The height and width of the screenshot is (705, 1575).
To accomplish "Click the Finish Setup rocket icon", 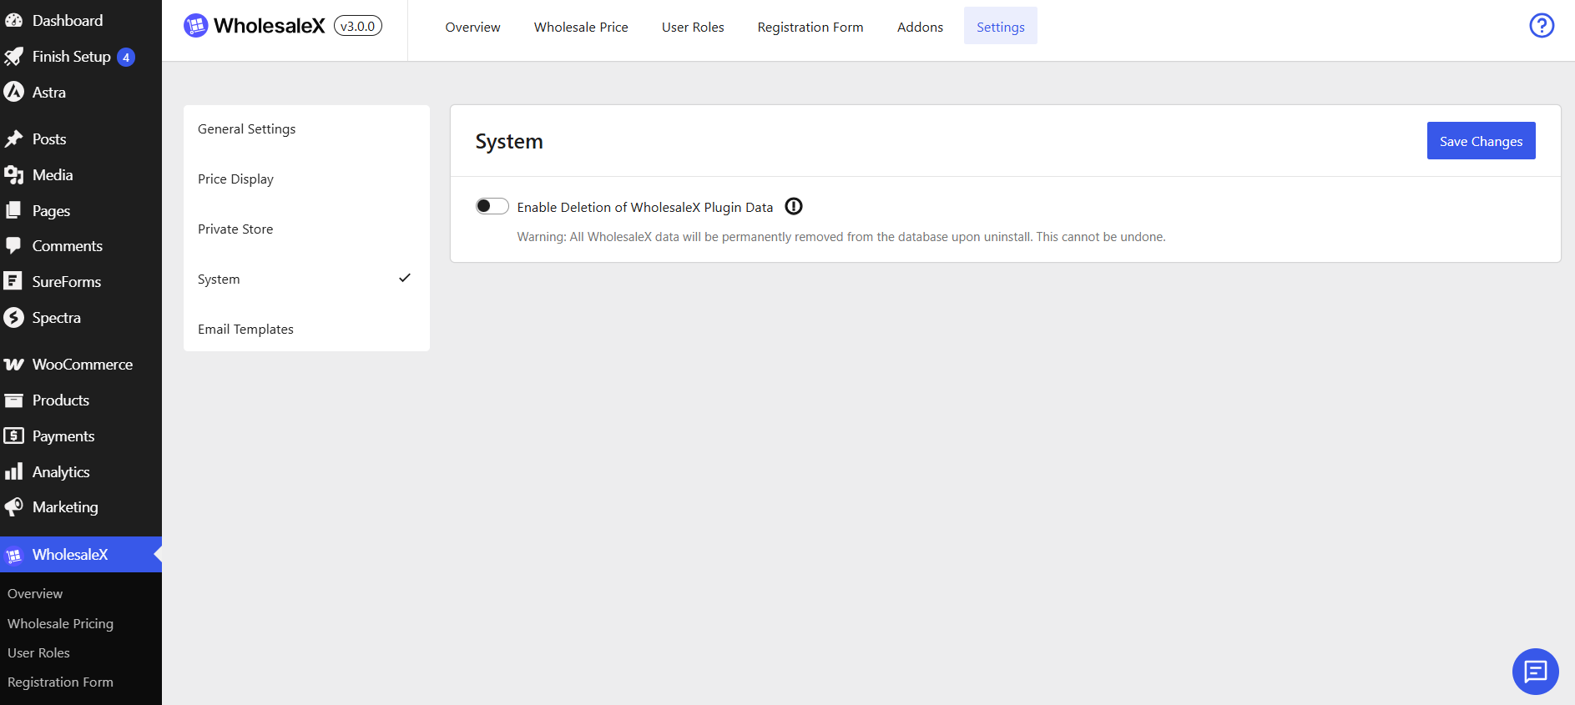I will (x=13, y=57).
